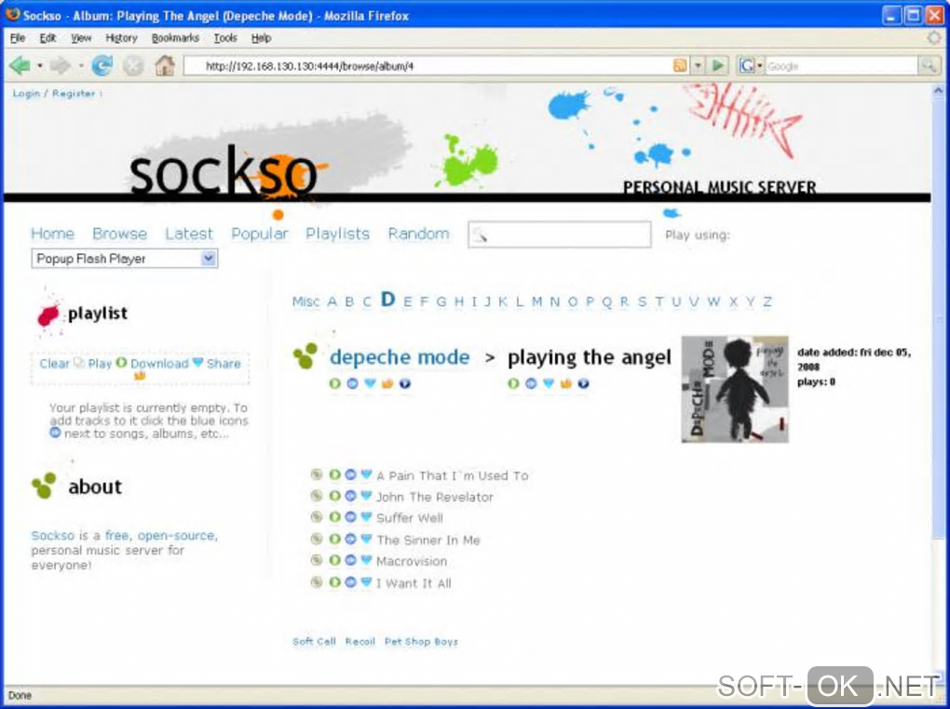Open related artist Soft Cell
Image resolution: width=950 pixels, height=709 pixels.
pyautogui.click(x=314, y=641)
